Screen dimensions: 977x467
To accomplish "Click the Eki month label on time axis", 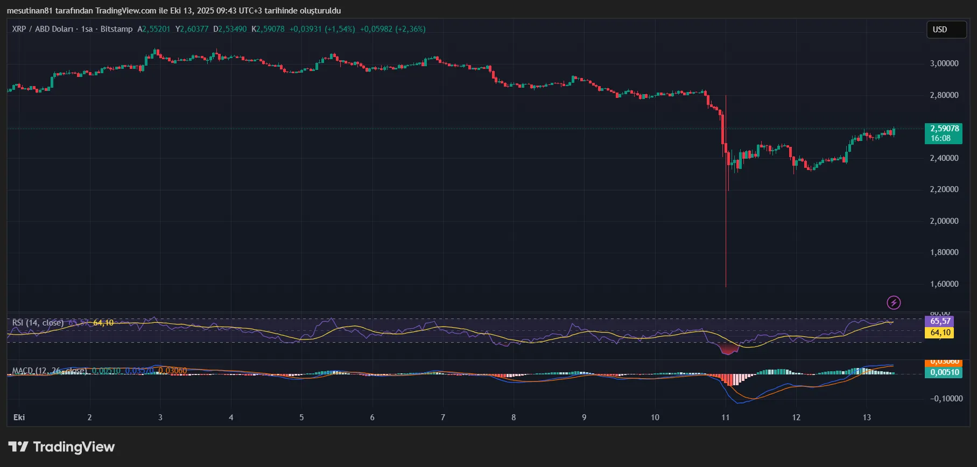I will click(19, 418).
